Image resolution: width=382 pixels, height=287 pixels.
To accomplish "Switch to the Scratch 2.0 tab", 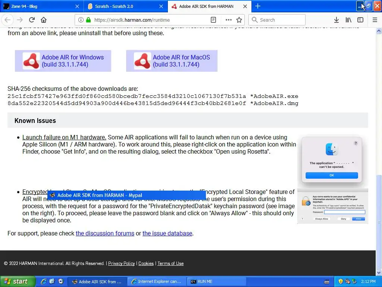I will (x=126, y=6).
